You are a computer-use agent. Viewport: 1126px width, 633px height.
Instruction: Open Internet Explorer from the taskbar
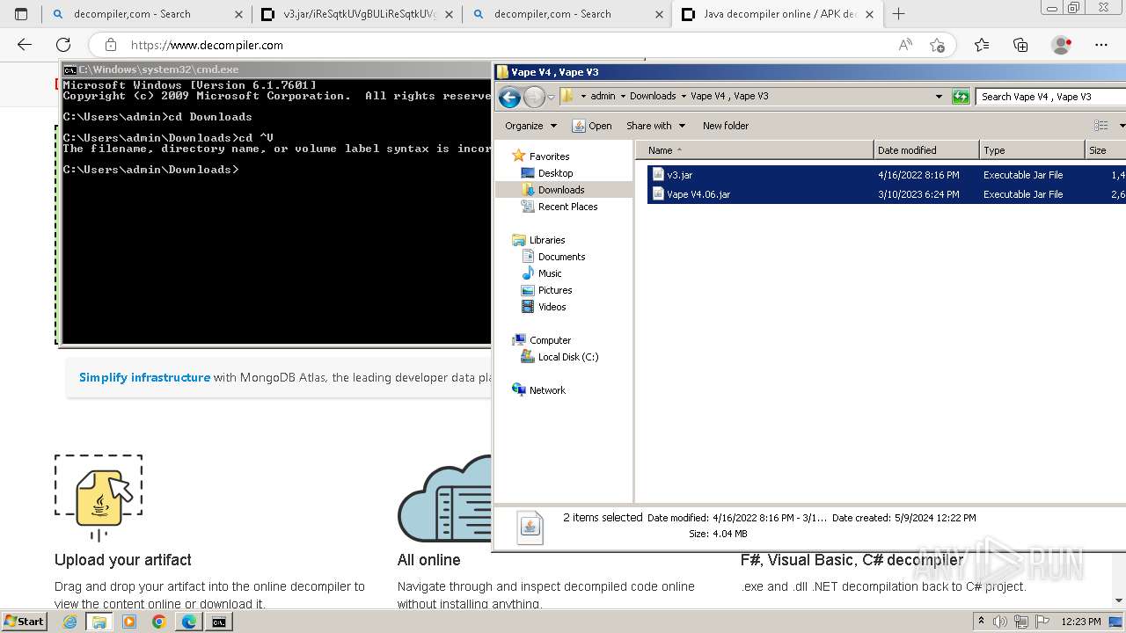[69, 622]
